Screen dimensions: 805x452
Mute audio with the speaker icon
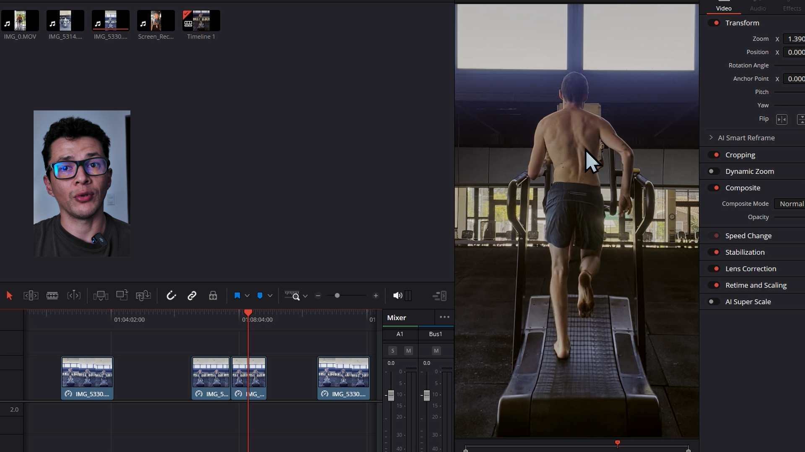coord(397,296)
